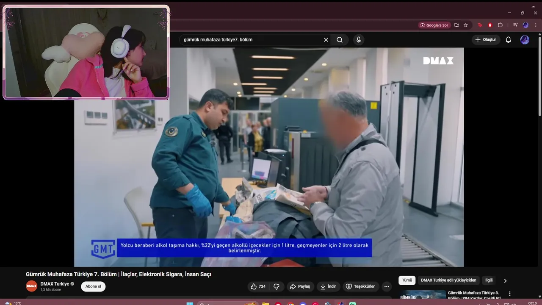Click the Teşekkürler thanks button
The image size is (542, 305).
click(360, 286)
